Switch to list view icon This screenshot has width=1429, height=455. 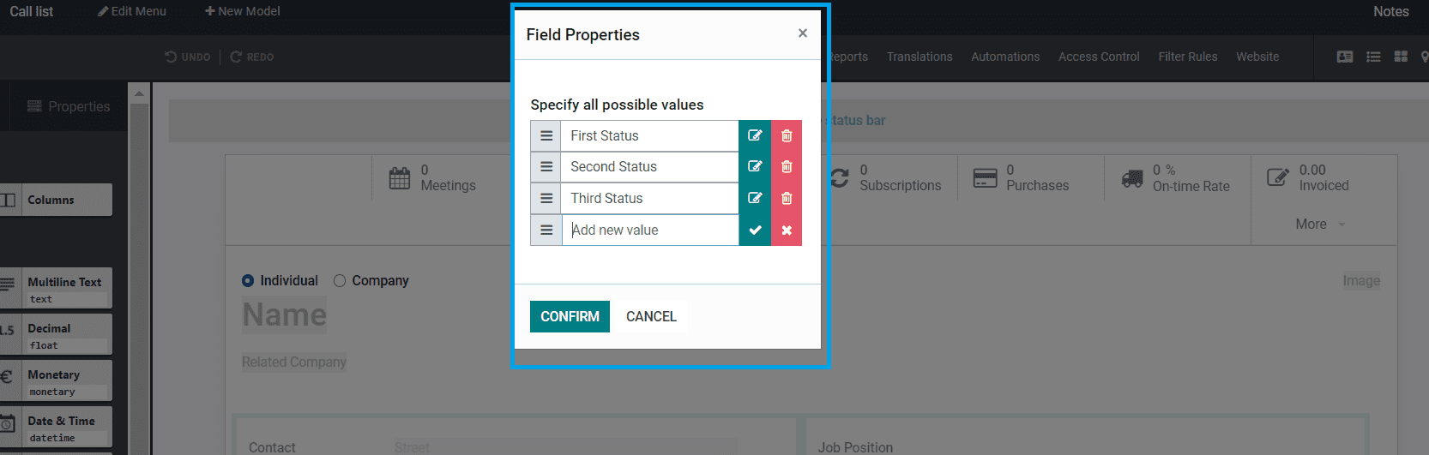tap(1373, 57)
